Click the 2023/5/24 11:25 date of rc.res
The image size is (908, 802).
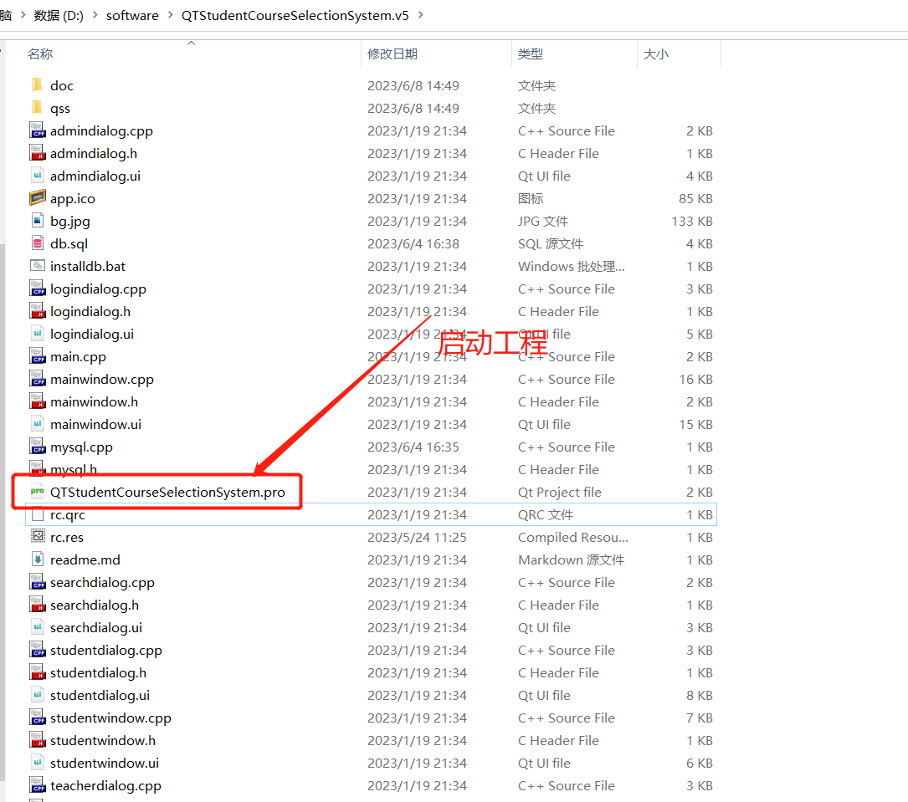point(417,537)
